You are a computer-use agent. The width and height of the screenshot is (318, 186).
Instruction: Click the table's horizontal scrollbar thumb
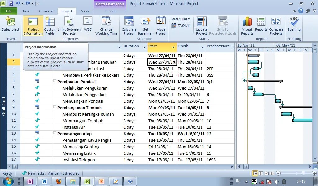(x=15, y=166)
